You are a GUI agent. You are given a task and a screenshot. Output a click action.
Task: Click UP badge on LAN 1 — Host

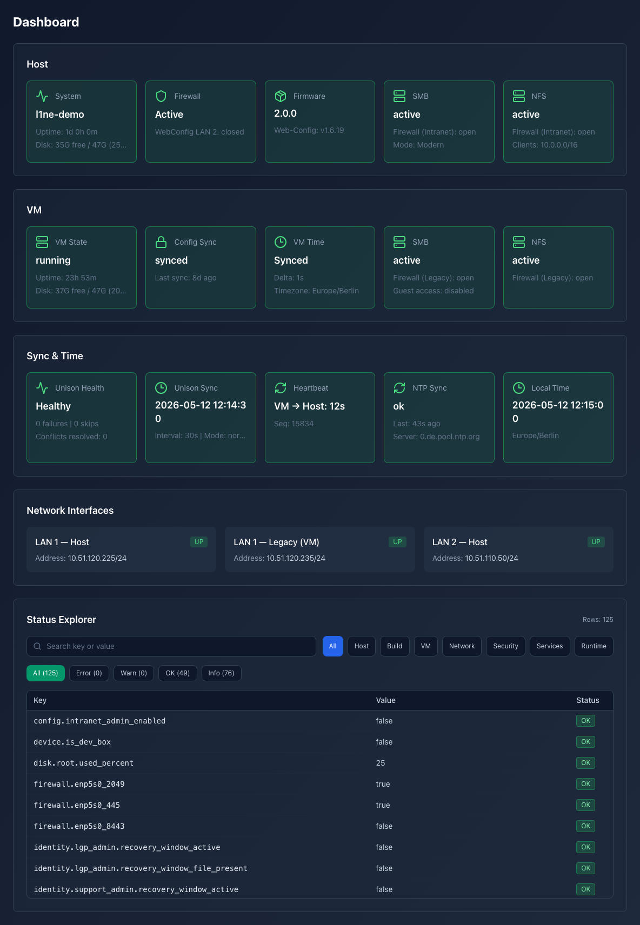pos(199,542)
